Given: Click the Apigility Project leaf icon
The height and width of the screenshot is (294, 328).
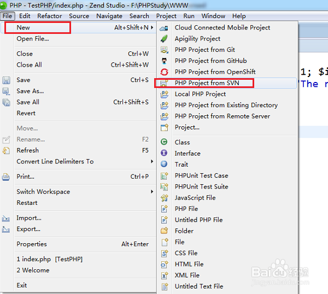Looking at the screenshot, I should [164, 39].
